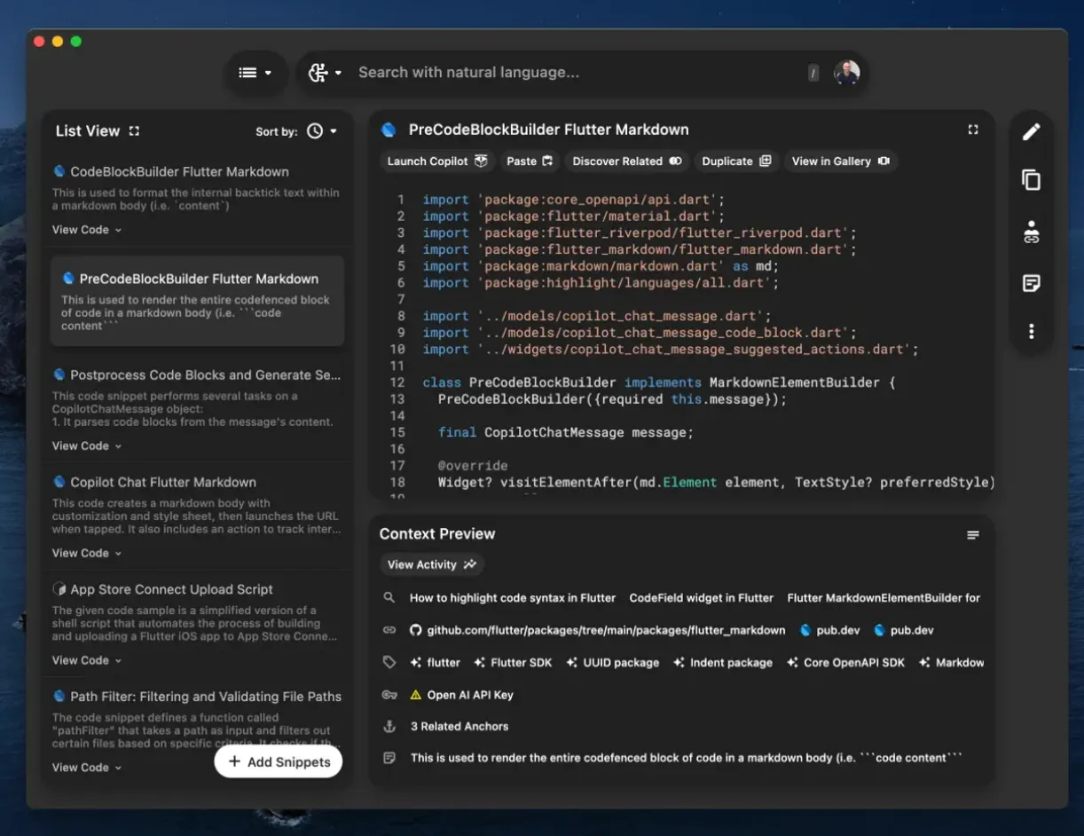
Task: Select the Indent package tag
Action: (x=722, y=663)
